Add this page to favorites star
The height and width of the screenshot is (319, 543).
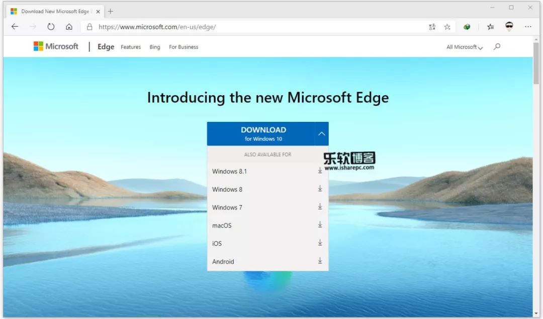tap(447, 27)
